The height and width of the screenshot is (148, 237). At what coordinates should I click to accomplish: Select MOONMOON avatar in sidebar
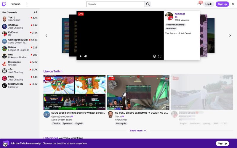4,86
